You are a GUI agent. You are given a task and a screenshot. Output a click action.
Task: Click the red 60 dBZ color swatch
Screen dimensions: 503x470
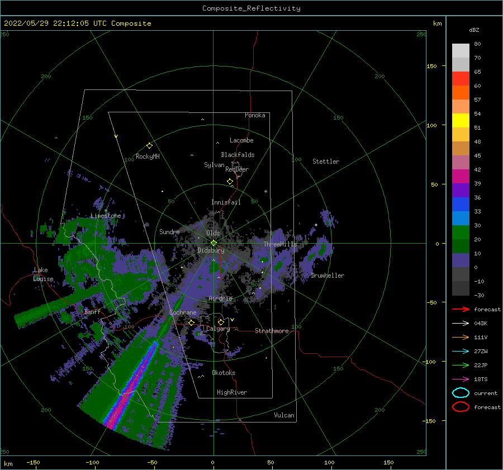click(x=461, y=78)
